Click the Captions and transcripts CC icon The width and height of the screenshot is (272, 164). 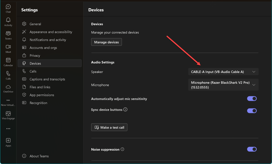[24, 79]
